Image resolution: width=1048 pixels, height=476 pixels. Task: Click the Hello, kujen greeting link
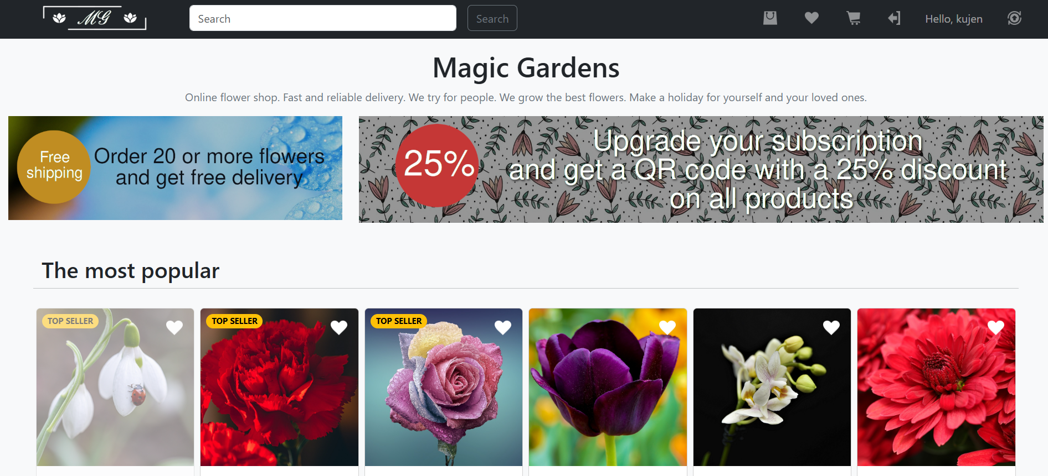(x=954, y=19)
